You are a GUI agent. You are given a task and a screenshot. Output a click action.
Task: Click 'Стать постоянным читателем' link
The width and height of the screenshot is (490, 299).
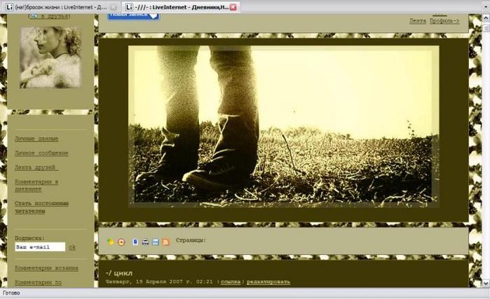tap(41, 207)
